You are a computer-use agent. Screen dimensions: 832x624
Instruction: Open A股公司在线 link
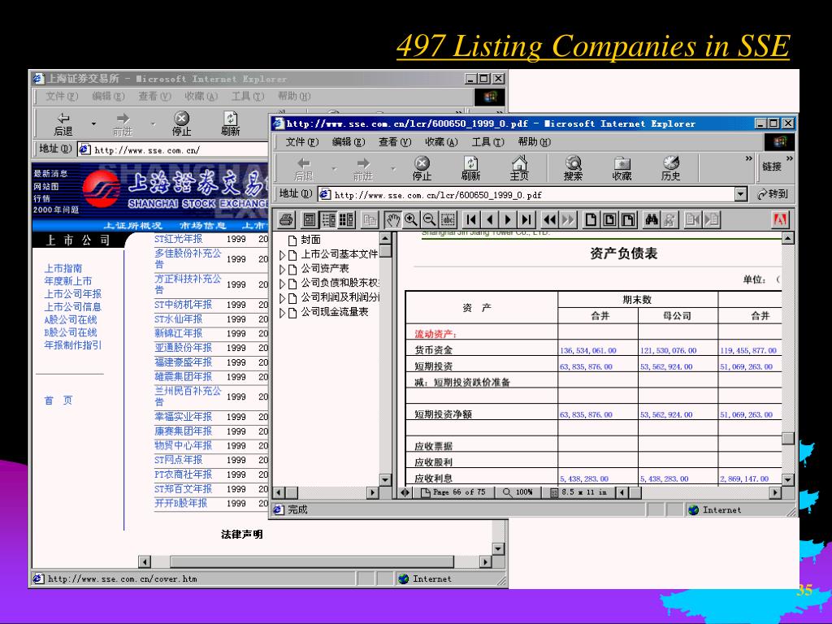71,319
